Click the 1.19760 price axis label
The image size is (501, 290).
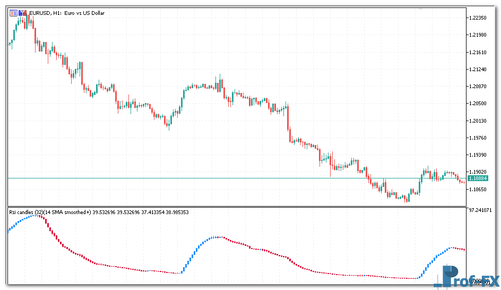(478, 138)
